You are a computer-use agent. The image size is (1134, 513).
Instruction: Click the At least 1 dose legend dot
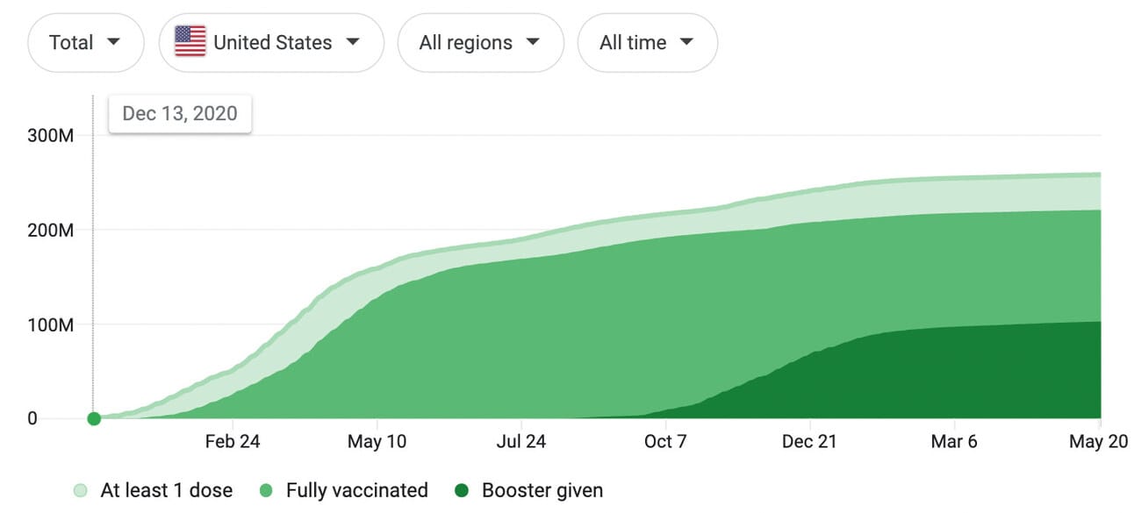[x=81, y=491]
